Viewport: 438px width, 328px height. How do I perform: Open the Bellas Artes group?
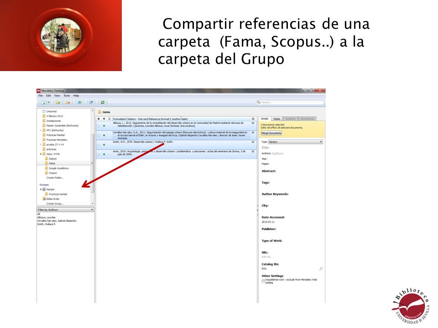(x=53, y=199)
